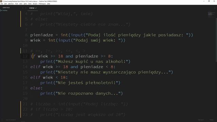Click the comment on line 21 about liczba
Image resolution: width=217 pixels, height=122 pixels.
pos(79,104)
